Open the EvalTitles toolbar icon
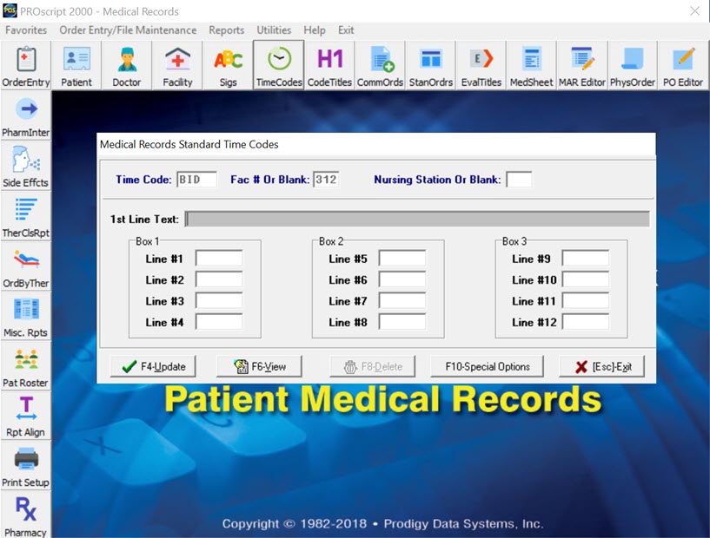 click(x=481, y=66)
